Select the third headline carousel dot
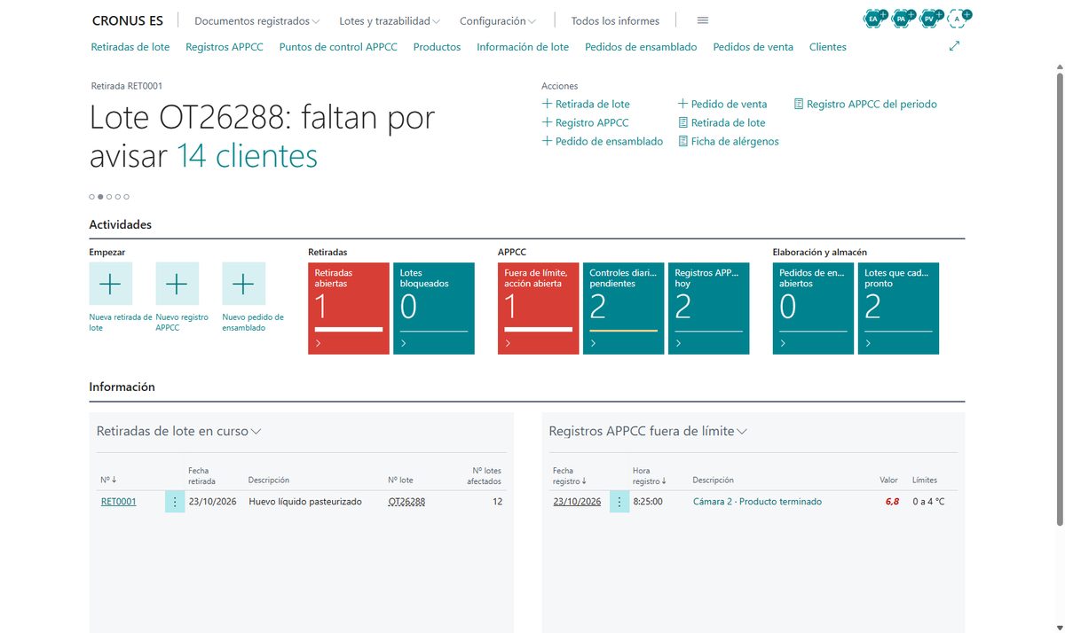 (109, 197)
